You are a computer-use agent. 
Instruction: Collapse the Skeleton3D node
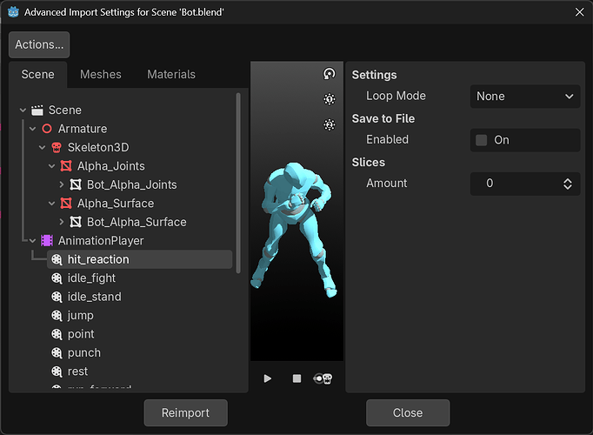(x=42, y=148)
